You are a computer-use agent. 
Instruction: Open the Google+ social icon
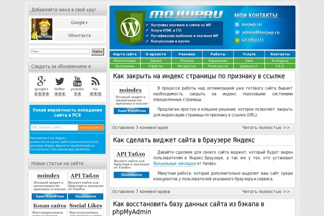[42, 81]
